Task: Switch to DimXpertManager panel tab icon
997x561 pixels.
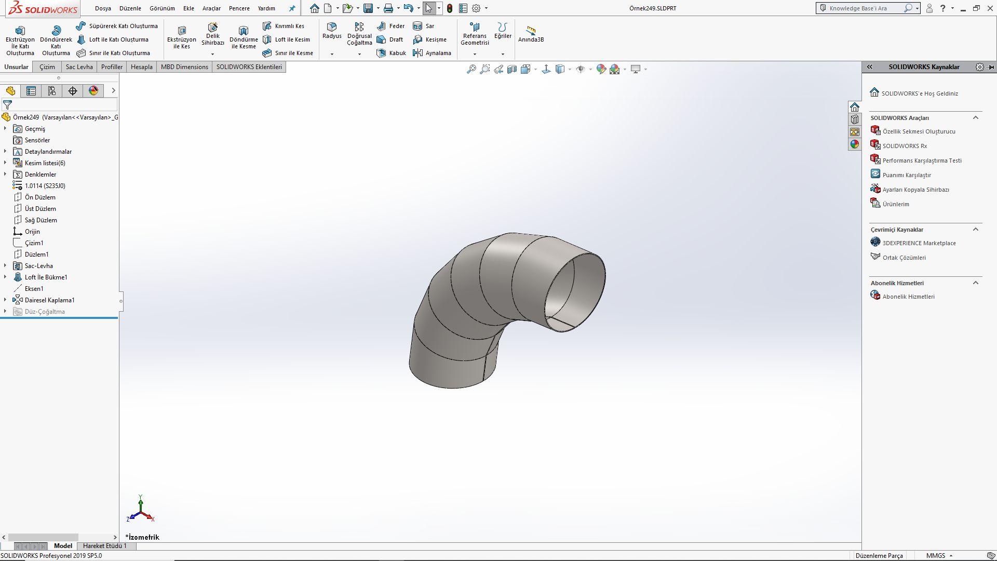Action: (x=73, y=91)
